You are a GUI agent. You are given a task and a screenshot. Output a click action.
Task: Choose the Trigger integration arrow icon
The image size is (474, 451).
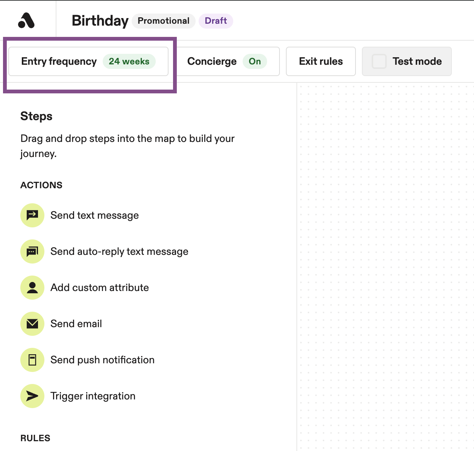pos(32,396)
